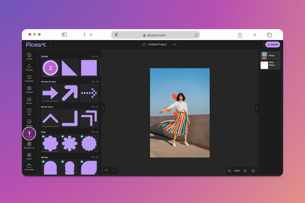Open See all for Simple shapes
Screen dimensions: 305x203
(95, 56)
